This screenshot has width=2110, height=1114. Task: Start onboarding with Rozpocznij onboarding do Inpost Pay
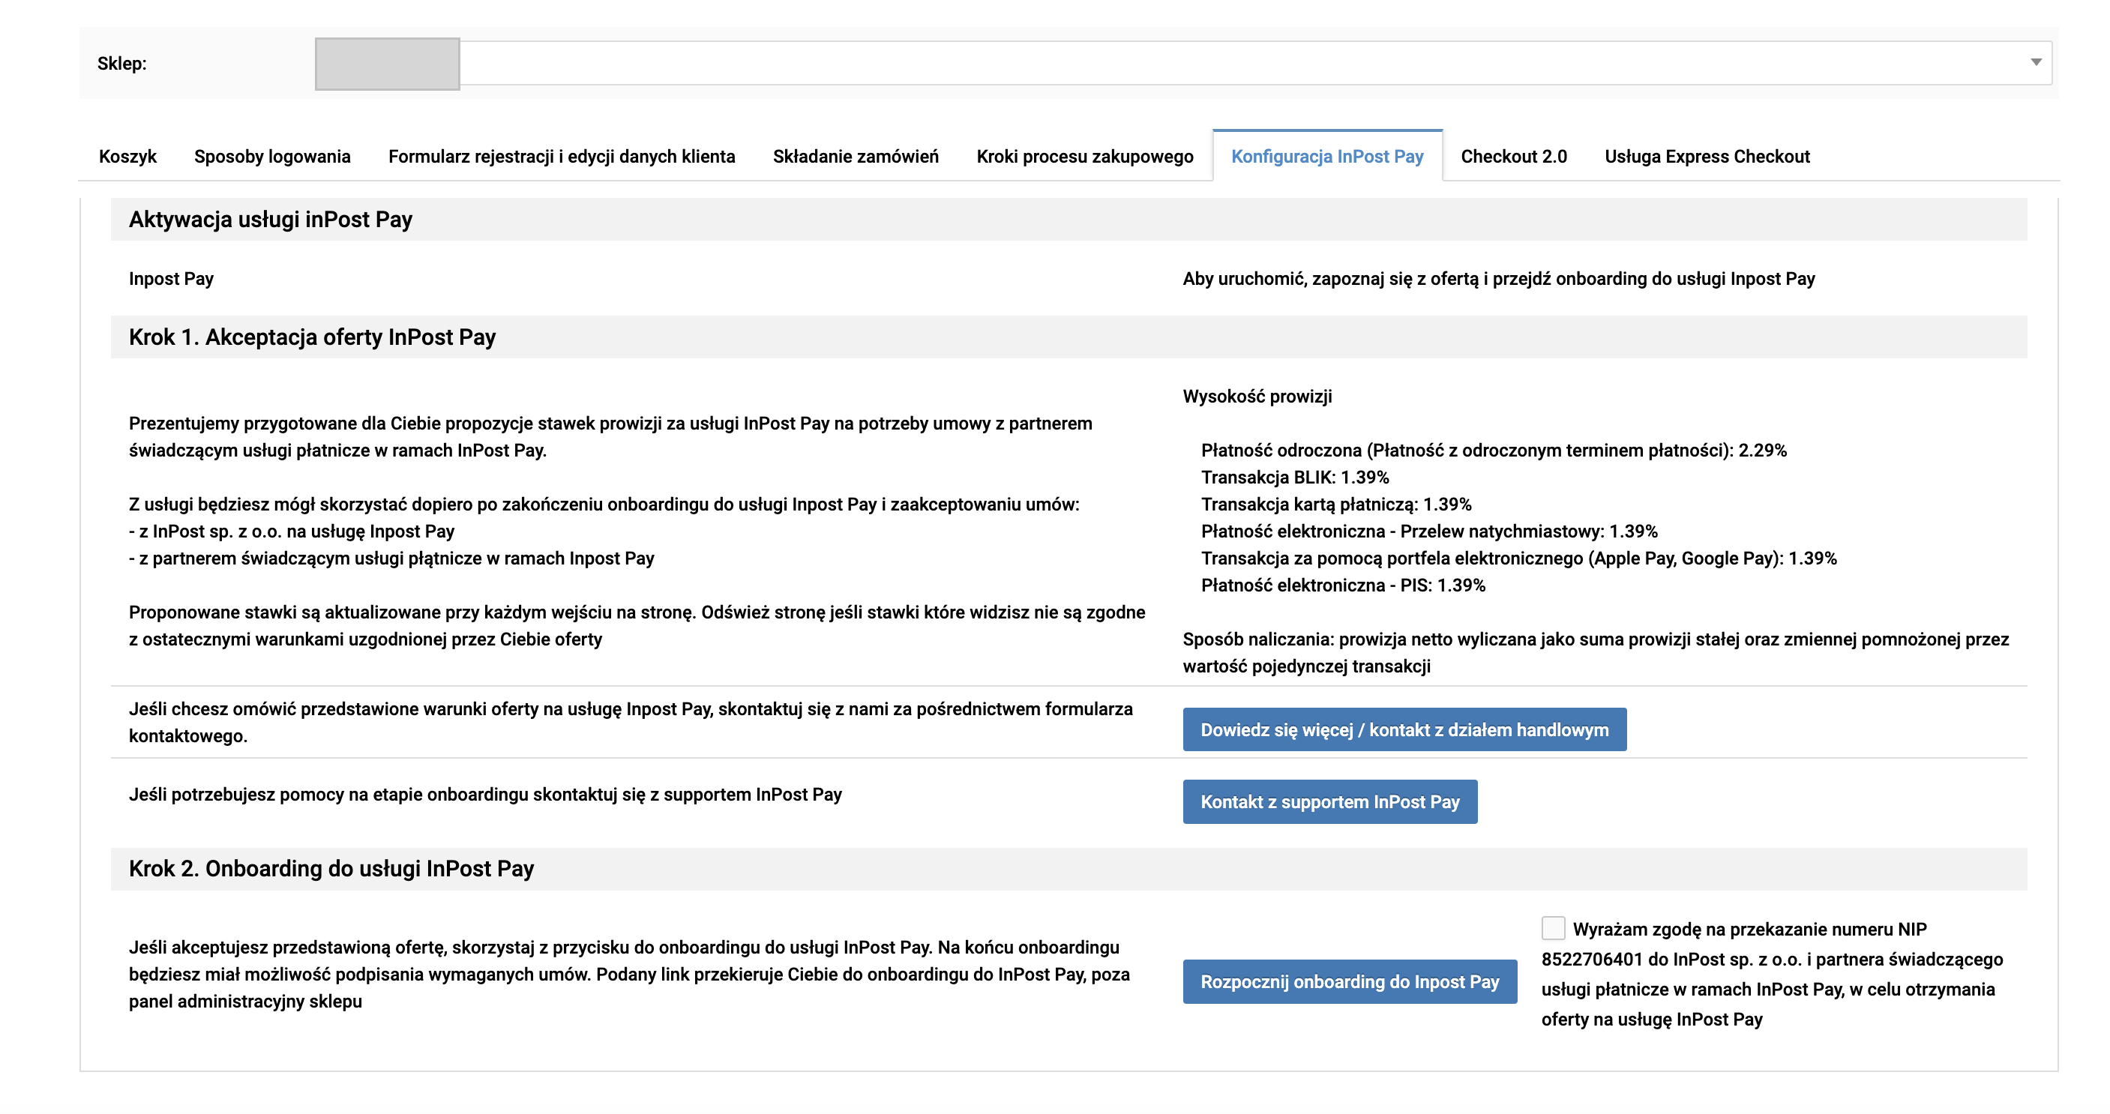point(1349,981)
